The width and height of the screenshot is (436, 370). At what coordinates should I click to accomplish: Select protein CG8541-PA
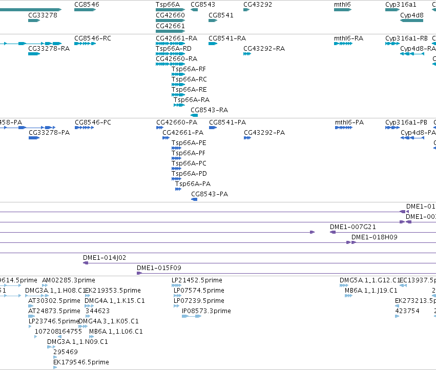point(213,128)
